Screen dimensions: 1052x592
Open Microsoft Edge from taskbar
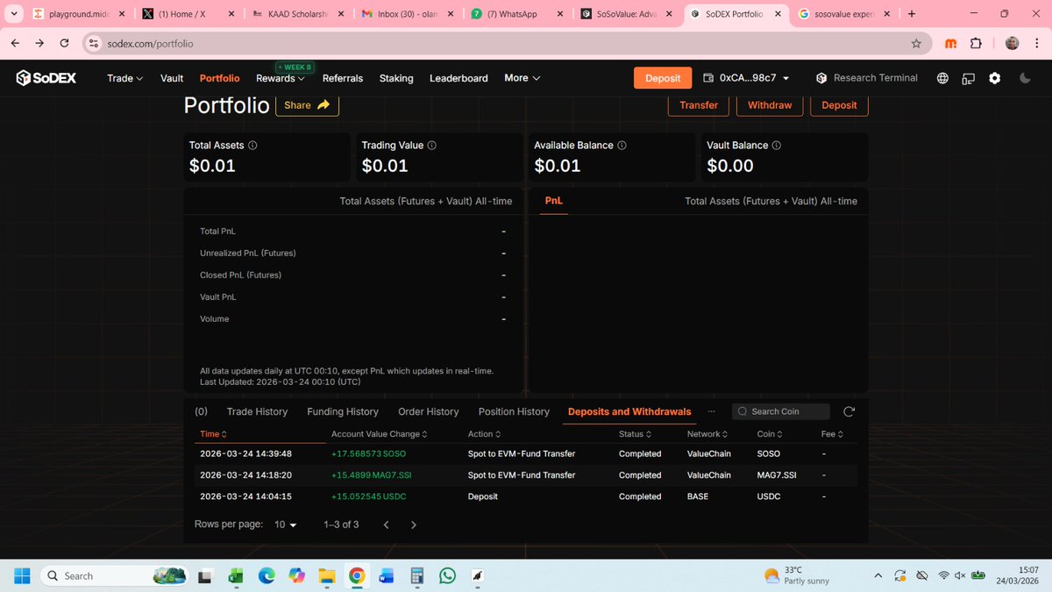(x=267, y=575)
